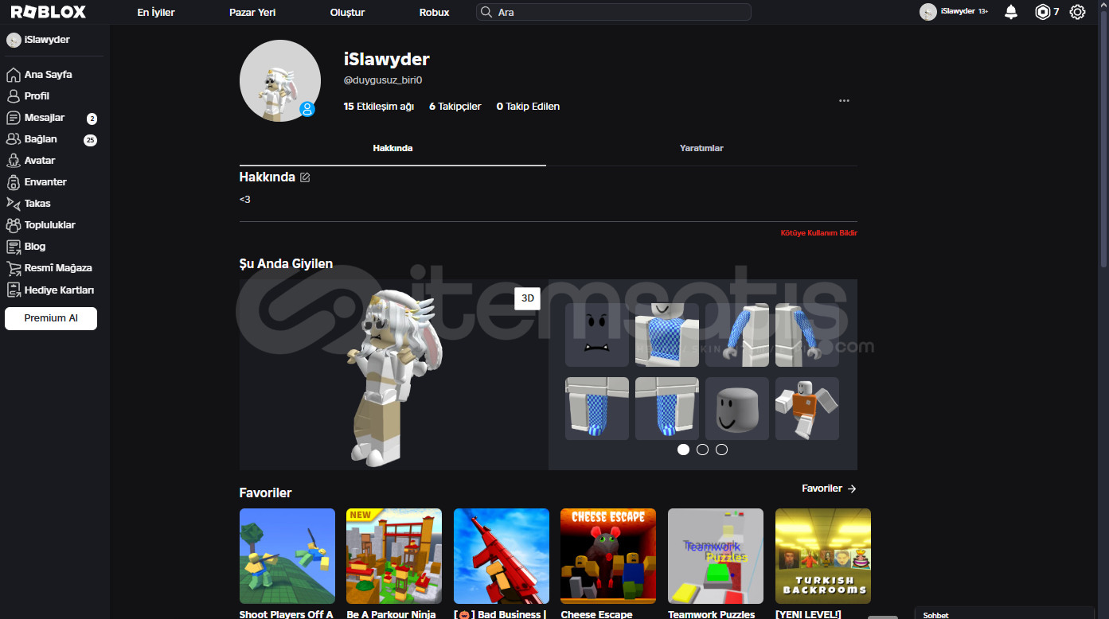Viewport: 1109px width, 619px height.
Task: Open Bad Business game thumbnail
Action: (502, 556)
